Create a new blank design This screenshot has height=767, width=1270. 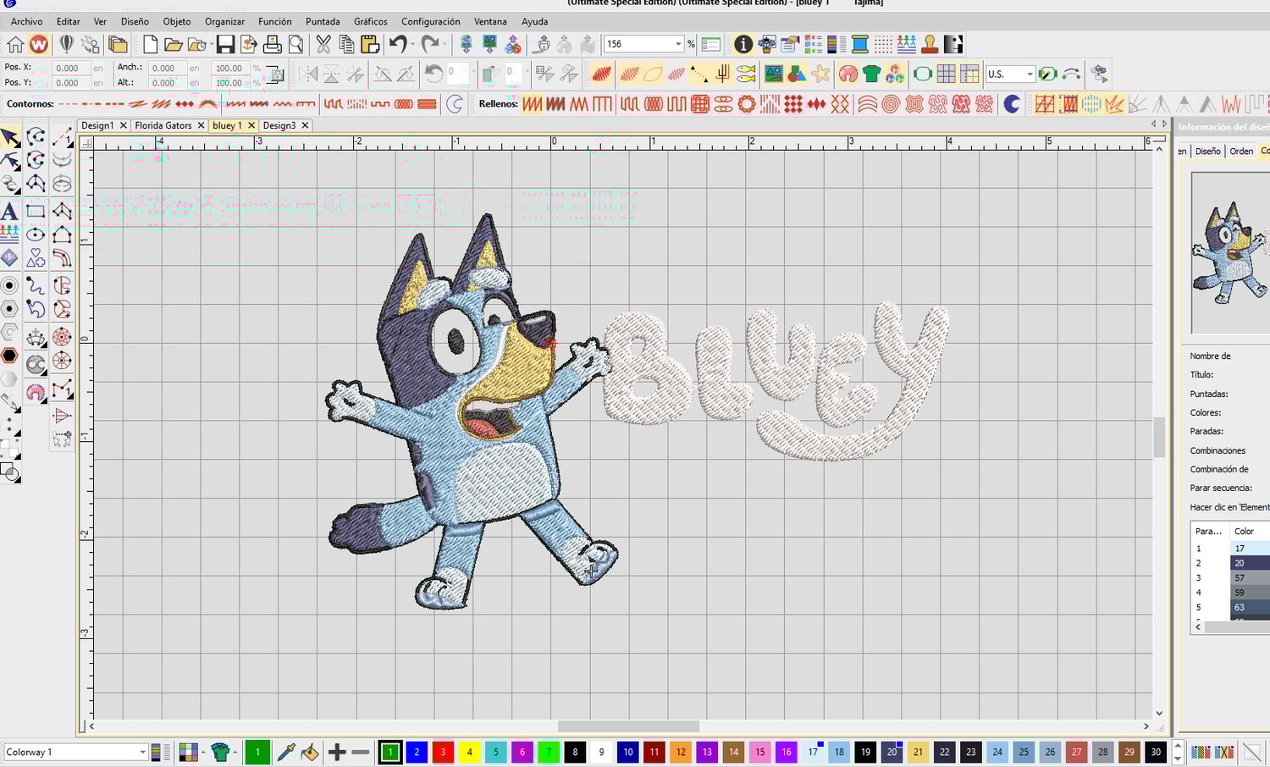click(x=150, y=44)
